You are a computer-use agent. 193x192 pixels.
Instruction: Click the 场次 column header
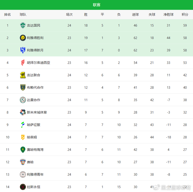(x=69, y=15)
